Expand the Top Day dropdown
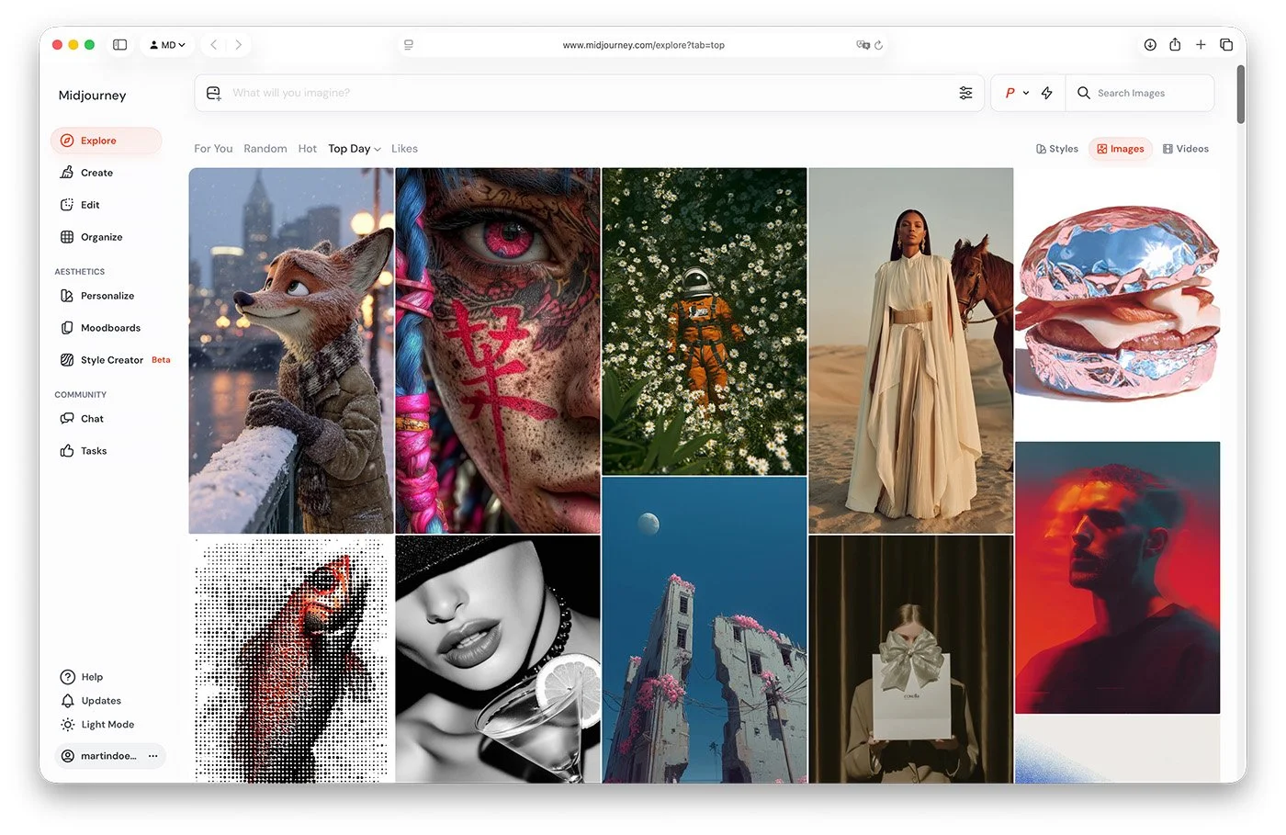Image resolution: width=1286 pixels, height=835 pixels. pyautogui.click(x=355, y=149)
